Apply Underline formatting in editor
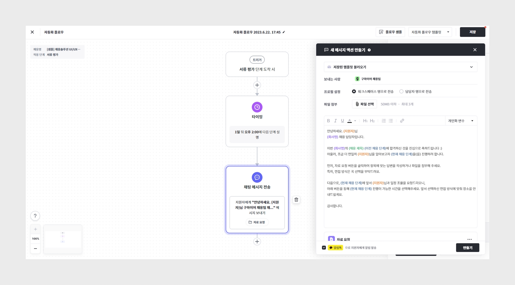Viewport: 515px width, 285px height. tap(342, 121)
